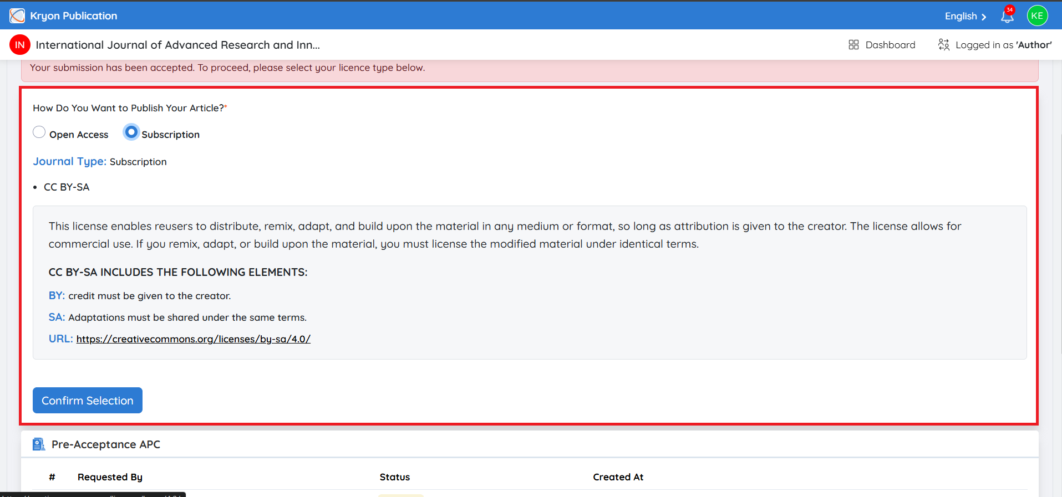Click the red IN journal badge
The height and width of the screenshot is (497, 1062).
(x=20, y=45)
